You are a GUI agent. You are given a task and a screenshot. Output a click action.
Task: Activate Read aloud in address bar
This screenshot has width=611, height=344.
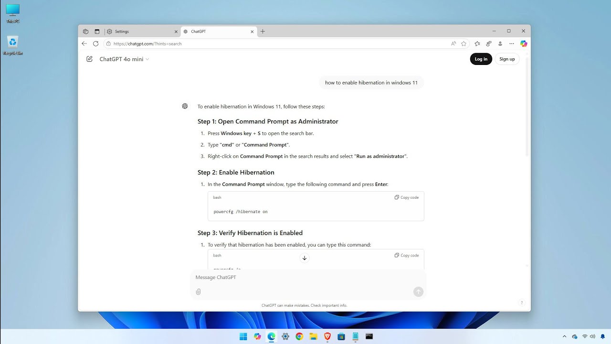(x=453, y=43)
